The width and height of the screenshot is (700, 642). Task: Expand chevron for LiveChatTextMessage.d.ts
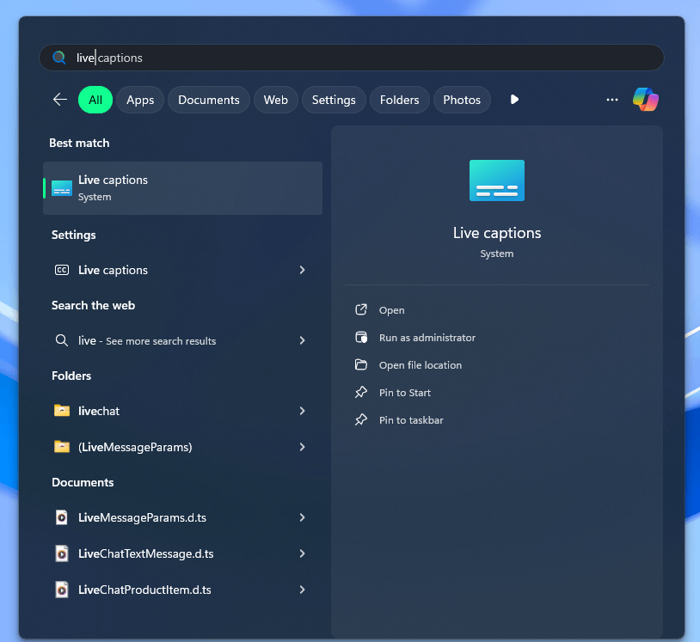tap(302, 553)
